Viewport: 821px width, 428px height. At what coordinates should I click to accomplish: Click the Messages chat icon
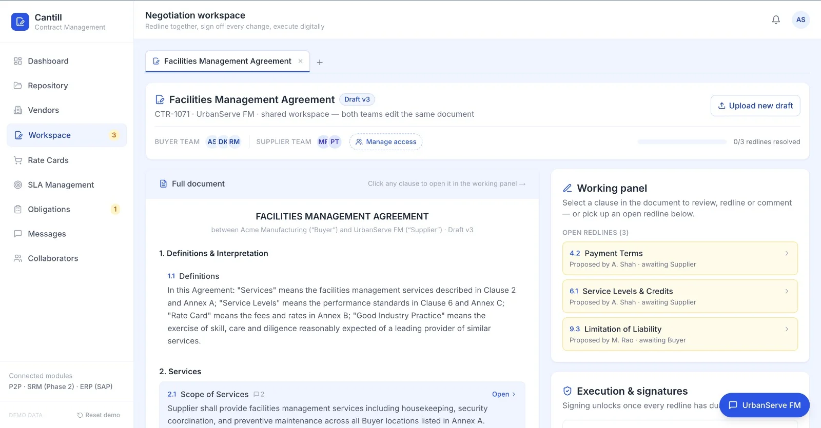[x=18, y=234]
